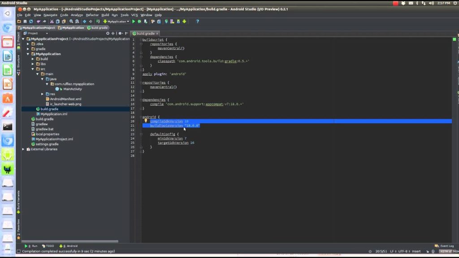This screenshot has height=258, width=459.
Task: Toggle read-only lock icon in status bar
Action: [x=427, y=251]
